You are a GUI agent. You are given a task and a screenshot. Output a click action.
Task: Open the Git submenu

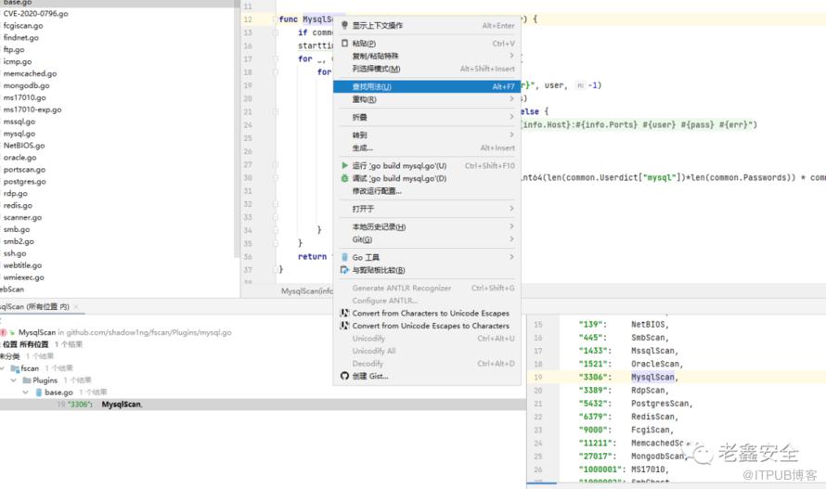click(361, 239)
